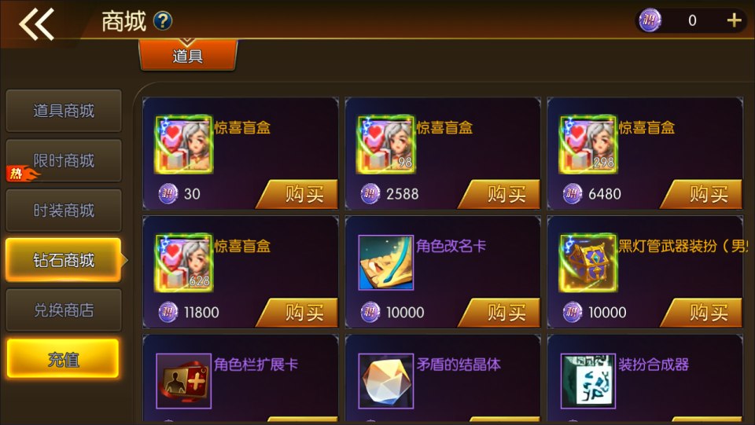Buy the 惊喜盲盒 costing 30

click(297, 194)
